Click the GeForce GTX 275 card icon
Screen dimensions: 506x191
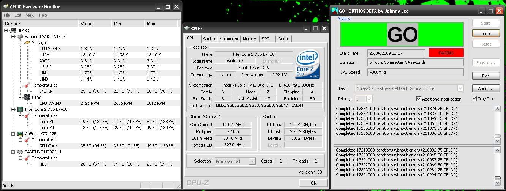pos(20,134)
